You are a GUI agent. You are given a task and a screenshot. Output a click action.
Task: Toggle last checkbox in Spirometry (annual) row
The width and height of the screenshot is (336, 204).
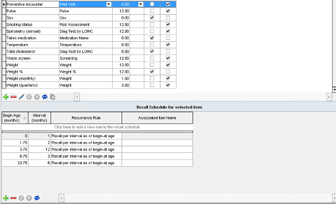click(x=168, y=31)
